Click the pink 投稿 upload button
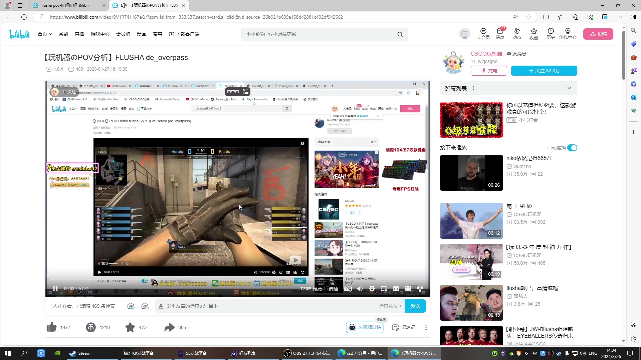 coord(598,34)
